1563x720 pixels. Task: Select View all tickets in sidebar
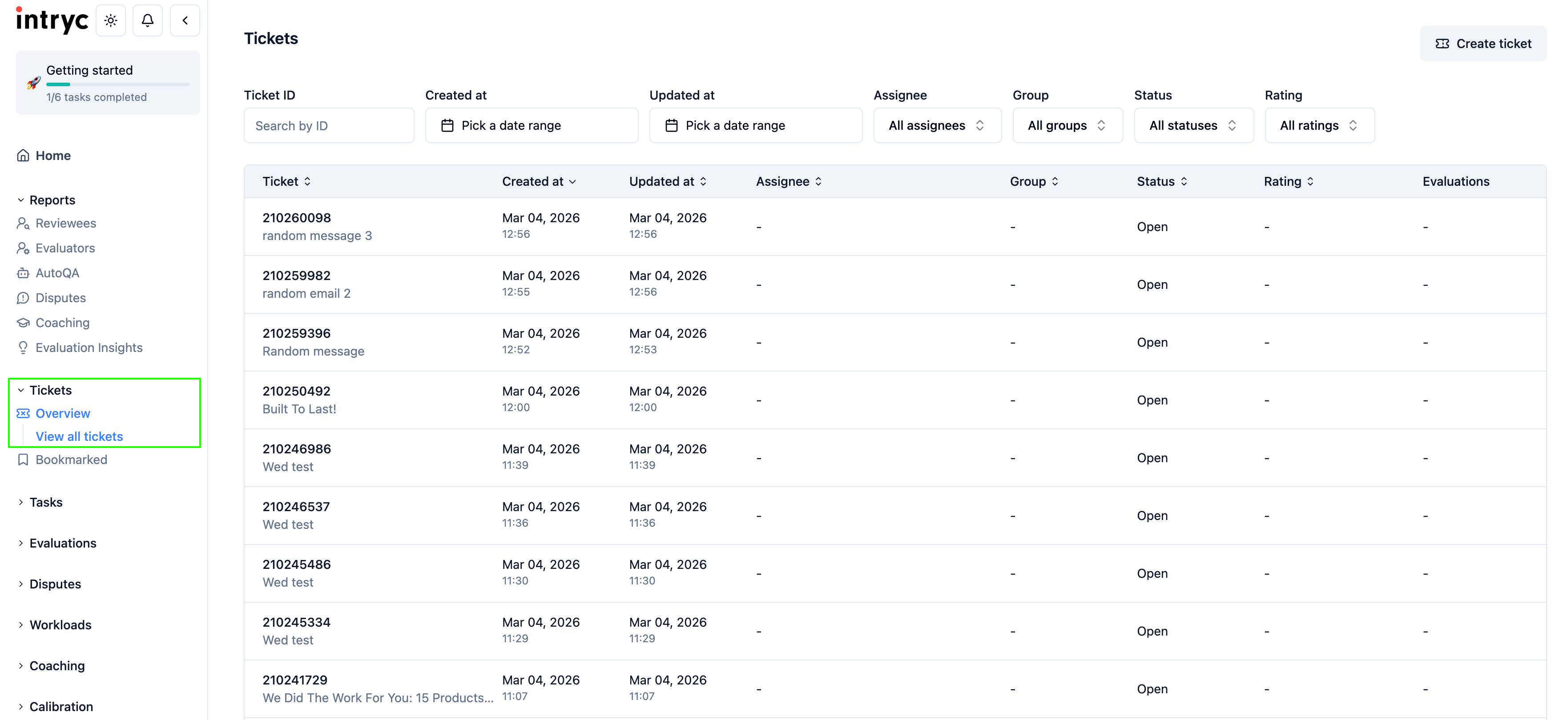click(79, 436)
